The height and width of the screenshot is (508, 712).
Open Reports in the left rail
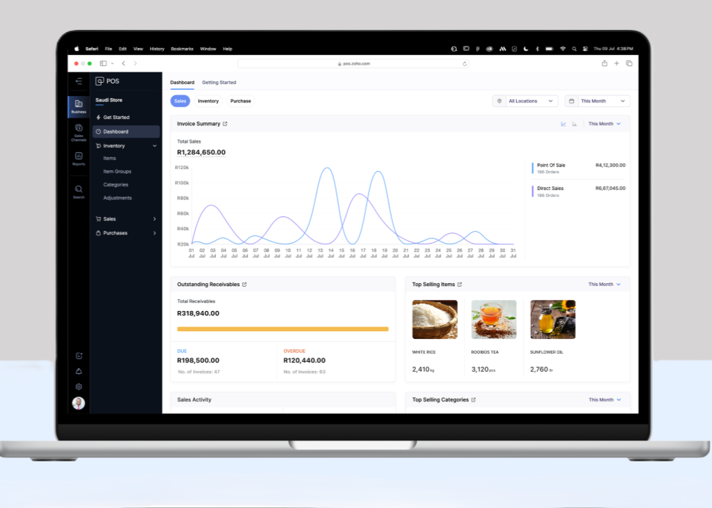79,158
